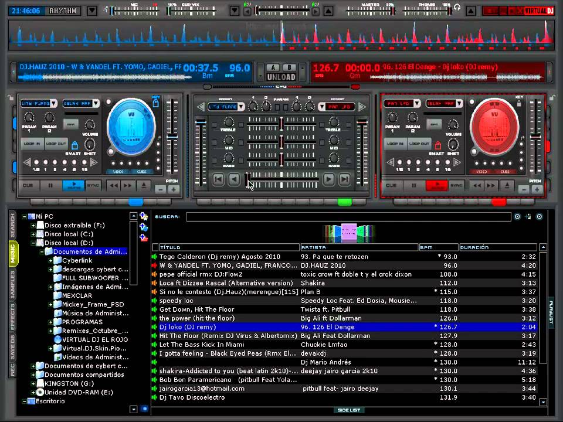This screenshot has width=563, height=422.
Task: Open the right deck effect dropdown
Action: tap(417, 103)
